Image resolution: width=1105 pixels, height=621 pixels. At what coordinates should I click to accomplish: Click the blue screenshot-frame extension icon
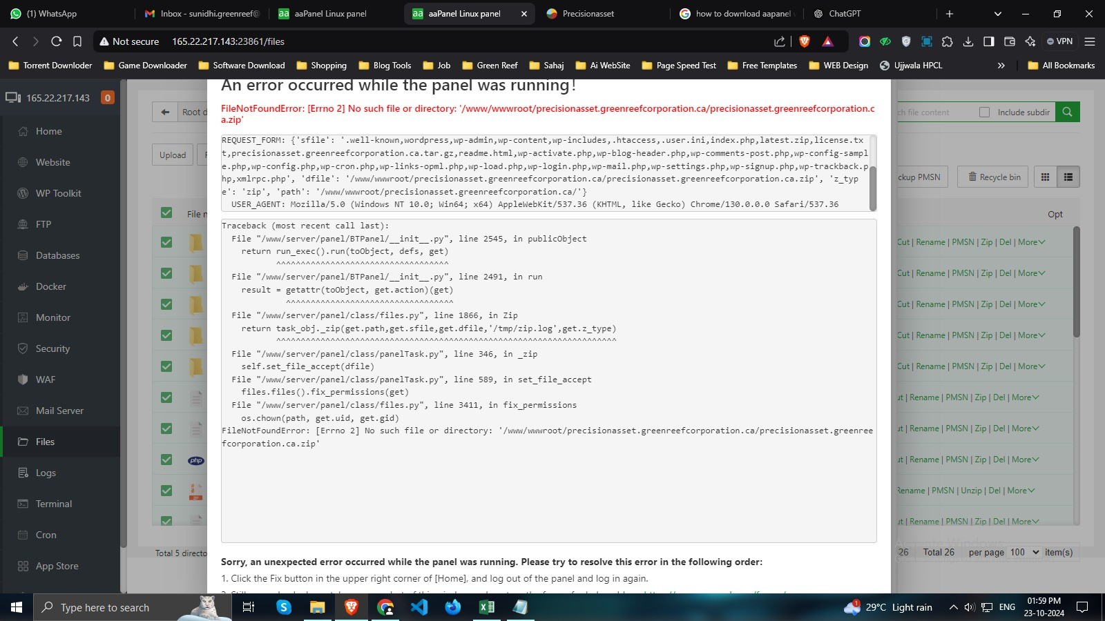tap(927, 41)
